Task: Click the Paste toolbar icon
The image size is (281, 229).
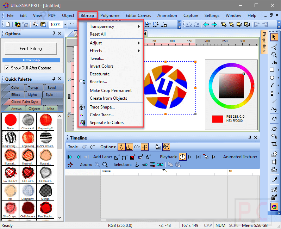Action: pyautogui.click(x=43, y=24)
